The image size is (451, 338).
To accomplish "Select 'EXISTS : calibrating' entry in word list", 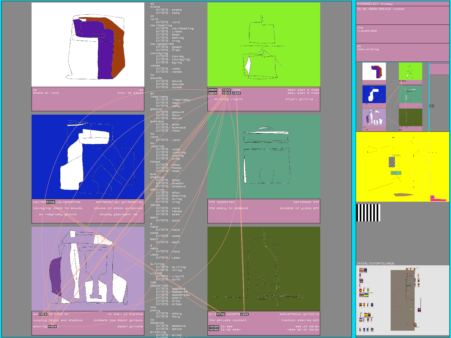I will point(175,28).
